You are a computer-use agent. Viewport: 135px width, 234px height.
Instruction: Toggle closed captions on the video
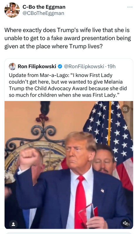tap(125, 109)
